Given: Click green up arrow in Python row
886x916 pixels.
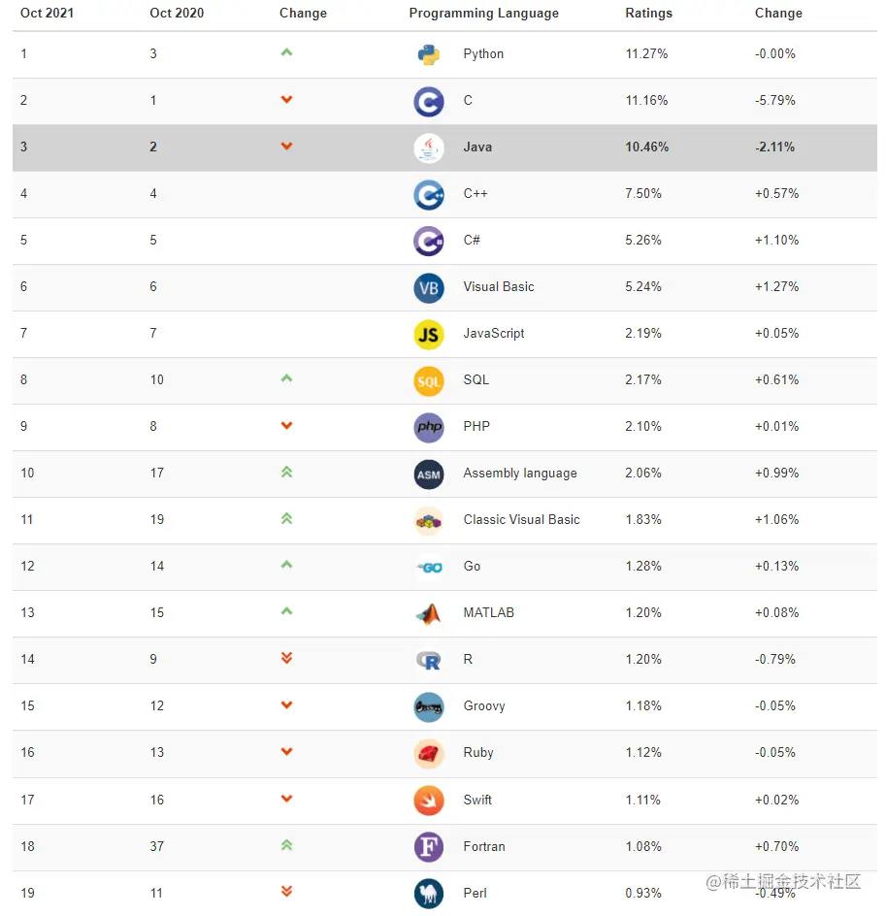Looking at the screenshot, I should click(x=286, y=52).
